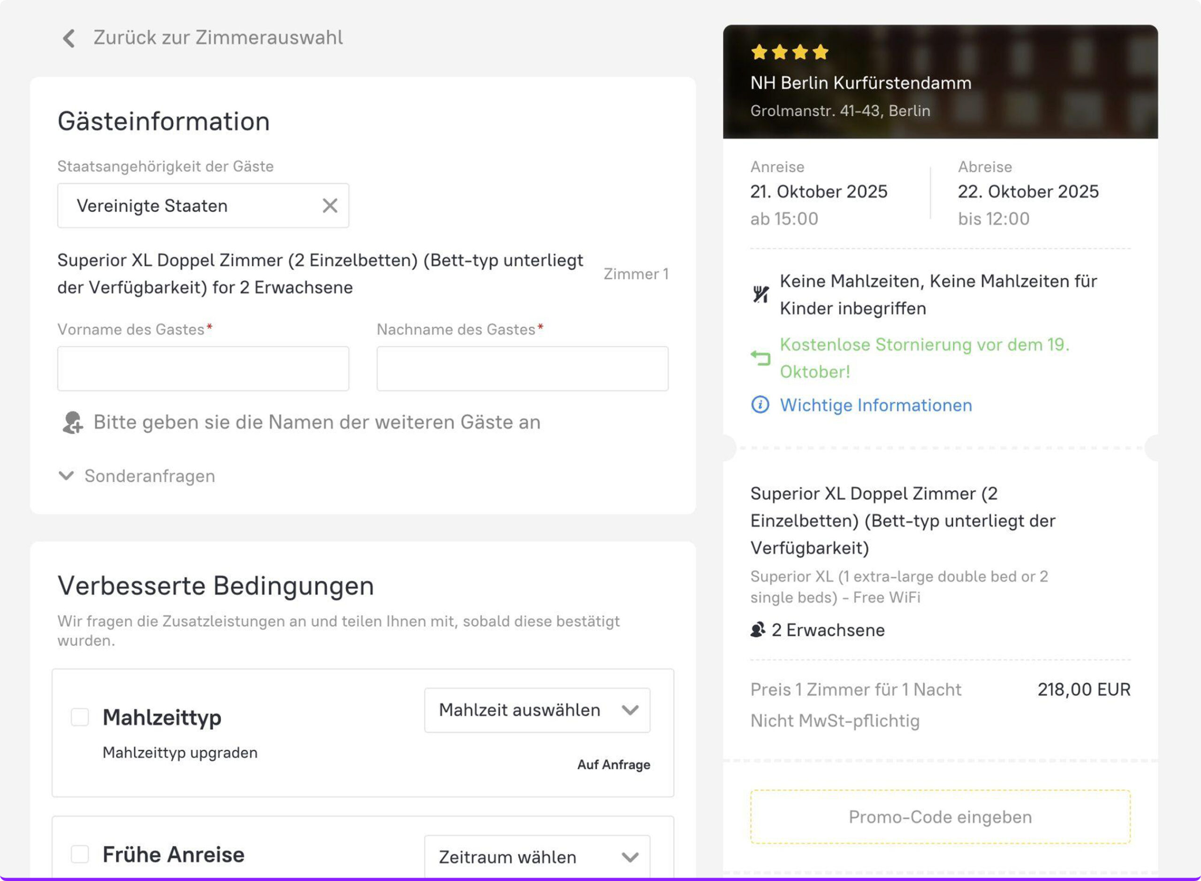Screen dimensions: 1201x881
Task: Click the back arrow icon
Action: click(69, 38)
